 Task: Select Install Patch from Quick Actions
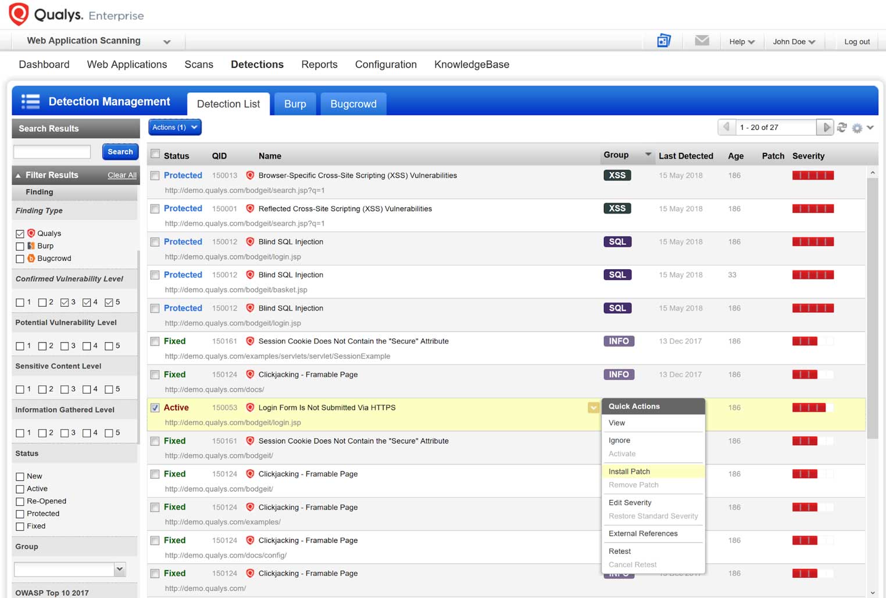(629, 471)
